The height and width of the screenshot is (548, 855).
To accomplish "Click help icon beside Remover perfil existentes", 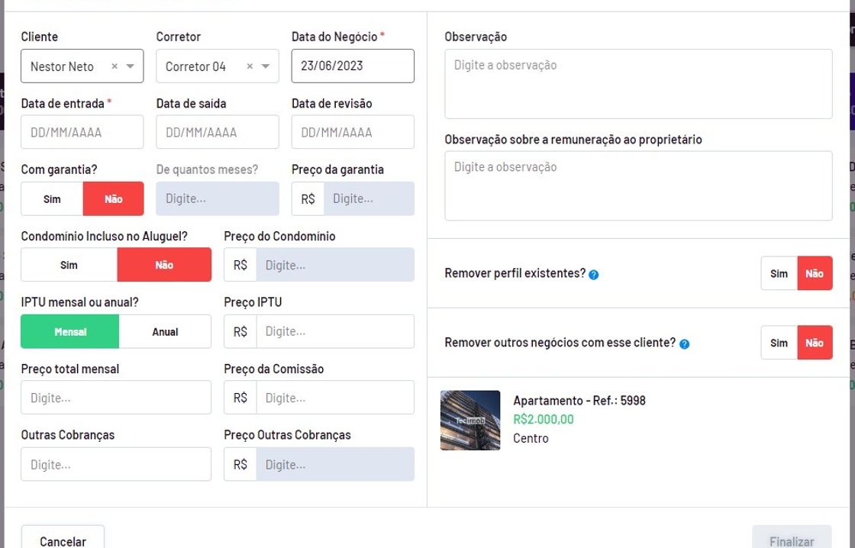I will [x=594, y=275].
